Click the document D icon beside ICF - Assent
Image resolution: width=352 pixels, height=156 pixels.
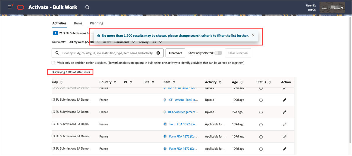coord(165,100)
